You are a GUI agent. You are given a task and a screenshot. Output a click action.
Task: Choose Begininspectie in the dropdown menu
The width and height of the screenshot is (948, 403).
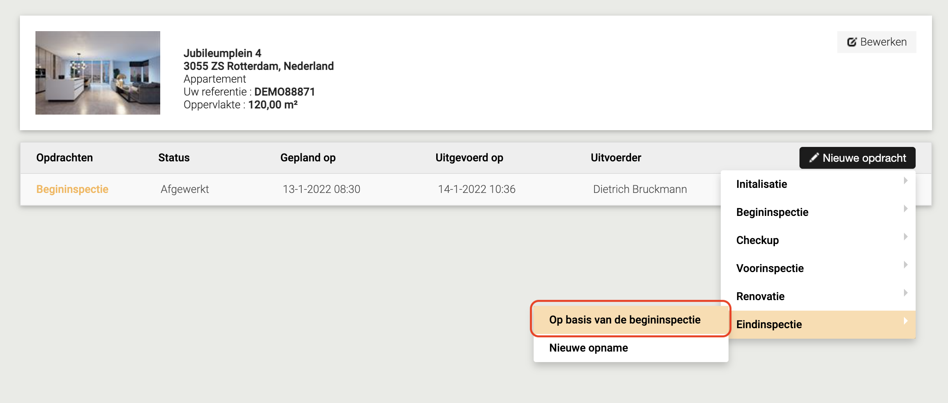point(772,212)
